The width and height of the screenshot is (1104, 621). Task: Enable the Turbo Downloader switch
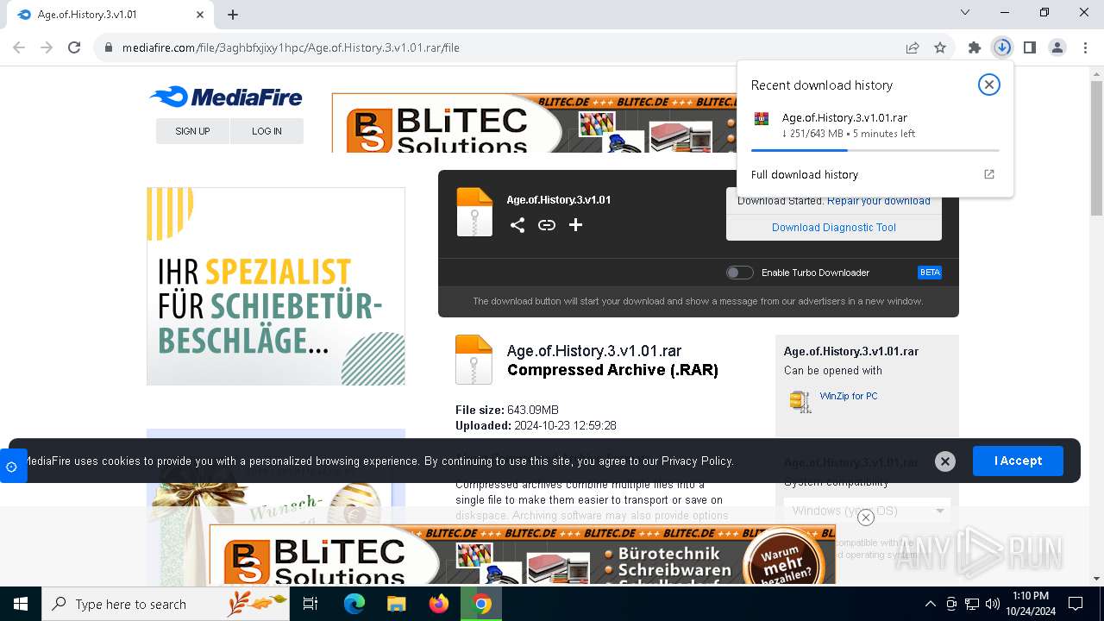740,273
